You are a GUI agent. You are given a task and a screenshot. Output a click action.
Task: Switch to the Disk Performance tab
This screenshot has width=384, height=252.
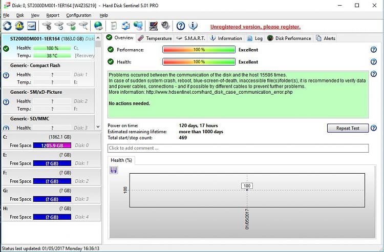pyautogui.click(x=289, y=38)
